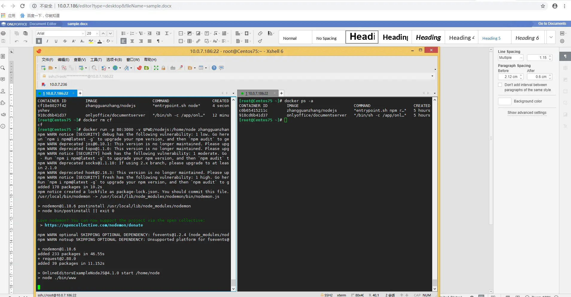
Task: Open the File menu icon in left sidebar
Action: pos(3,56)
